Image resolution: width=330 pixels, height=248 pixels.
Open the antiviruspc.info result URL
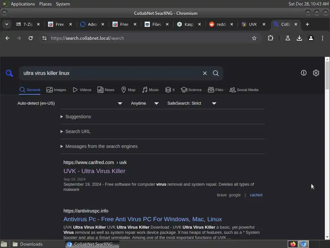pyautogui.click(x=86, y=211)
